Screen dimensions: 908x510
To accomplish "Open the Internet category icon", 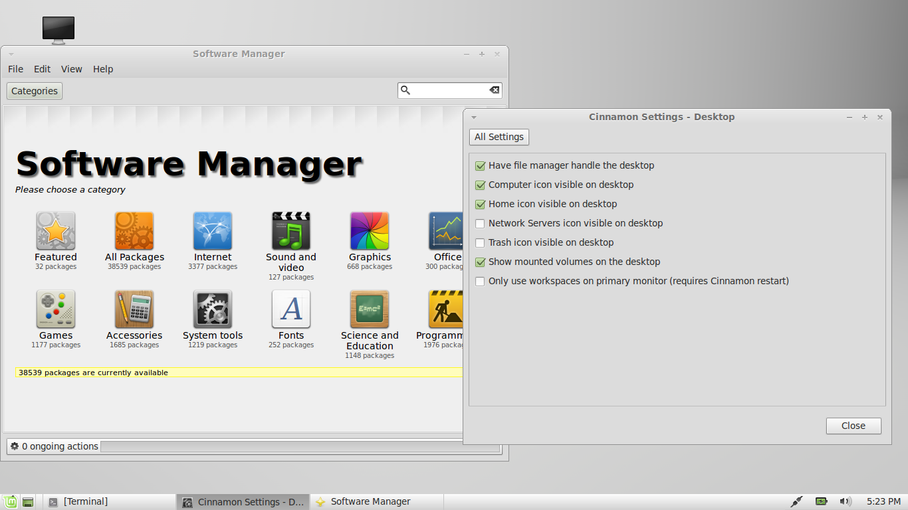I will click(213, 231).
